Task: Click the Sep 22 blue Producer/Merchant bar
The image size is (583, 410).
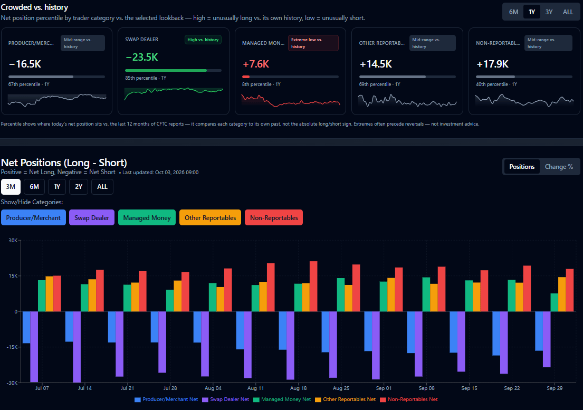Action: pos(496,333)
